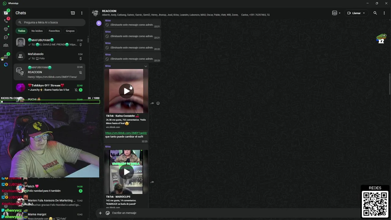This screenshot has width=391, height=220.
Task: Click the pin icon on Mafubasolo chat
Action: [x=80, y=59]
